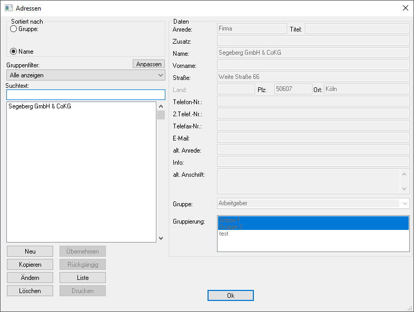Click the Liste button
Viewport: 414px width, 312px height.
click(x=83, y=278)
